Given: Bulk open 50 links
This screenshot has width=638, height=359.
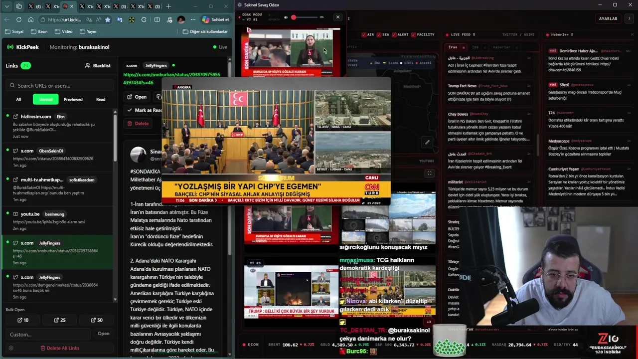Looking at the screenshot, I should click(96, 320).
